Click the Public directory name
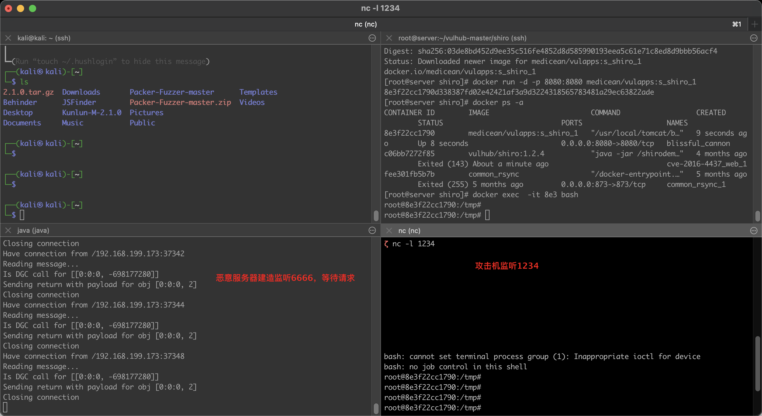Viewport: 762px width, 416px height. [142, 123]
